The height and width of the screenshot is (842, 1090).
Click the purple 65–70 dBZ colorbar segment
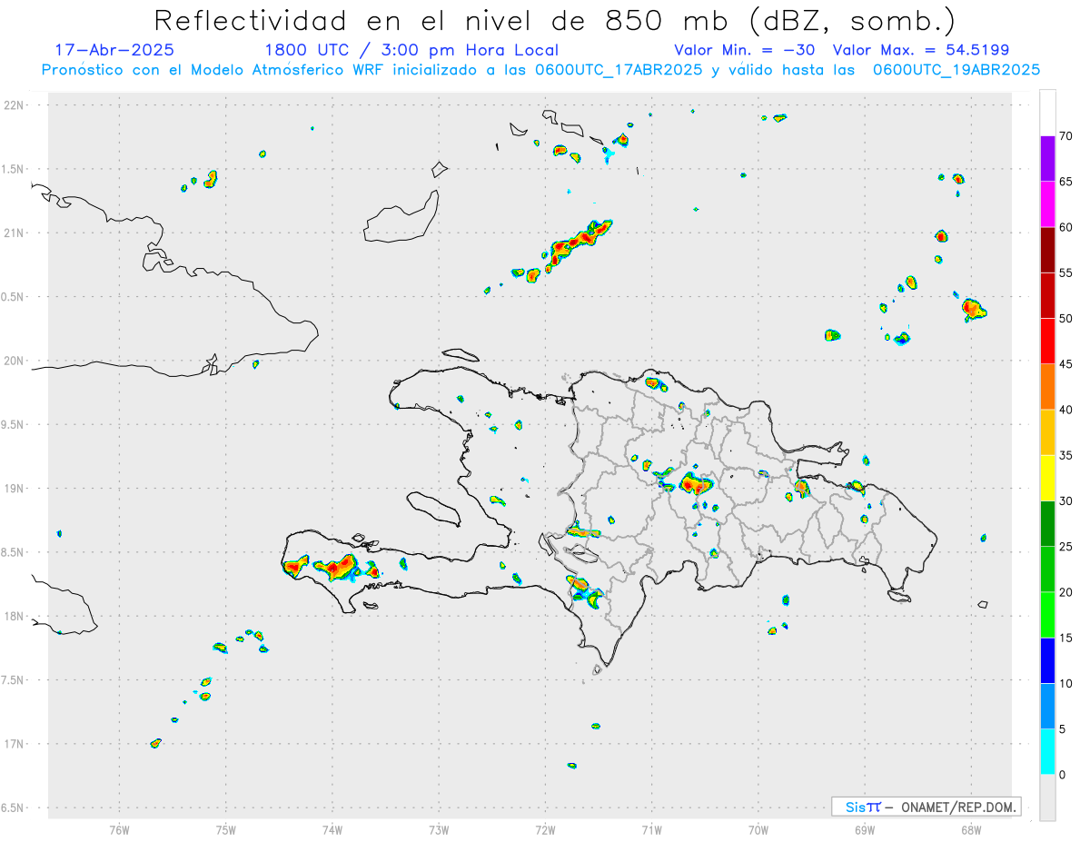pos(1047,159)
